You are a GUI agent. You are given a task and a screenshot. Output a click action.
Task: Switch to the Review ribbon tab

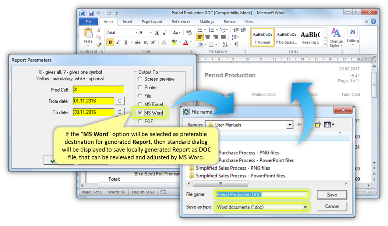tap(230, 21)
